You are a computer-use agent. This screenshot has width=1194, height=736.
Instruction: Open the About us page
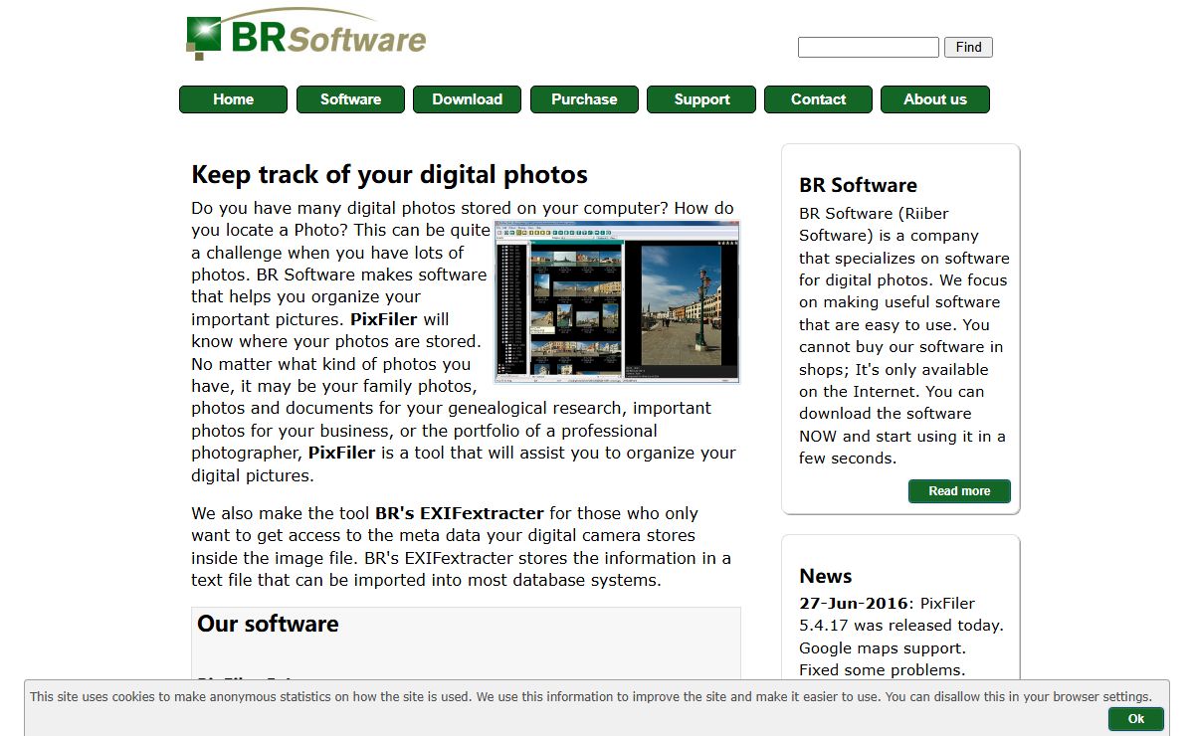tap(935, 99)
